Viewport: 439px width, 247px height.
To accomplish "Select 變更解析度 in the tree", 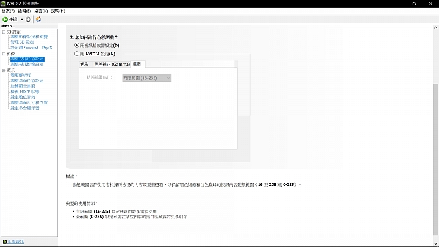I will tap(21, 75).
